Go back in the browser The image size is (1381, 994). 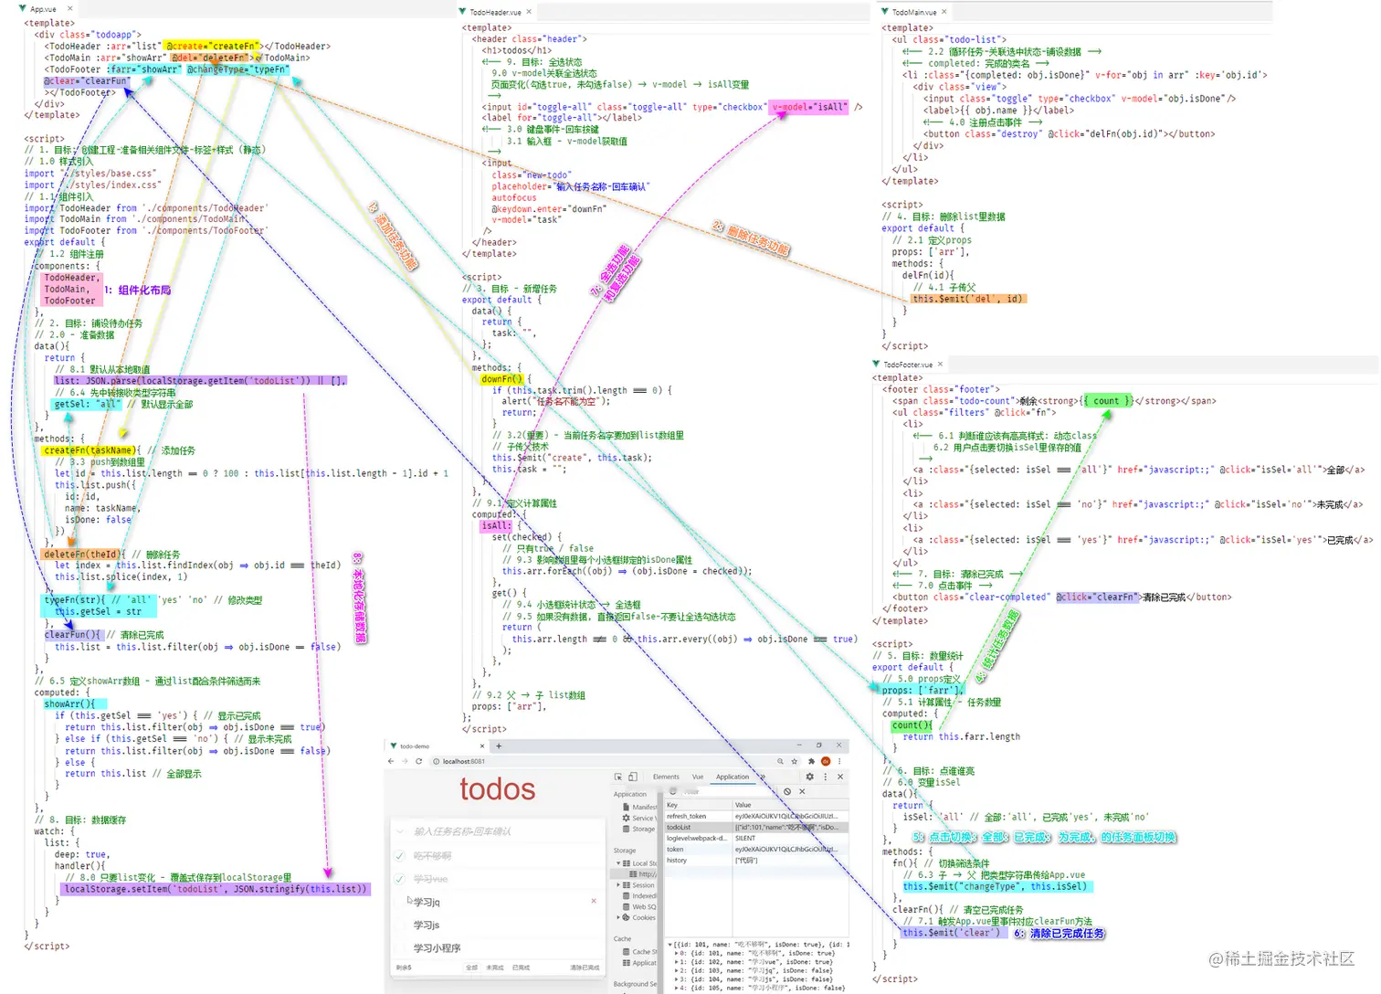[391, 761]
